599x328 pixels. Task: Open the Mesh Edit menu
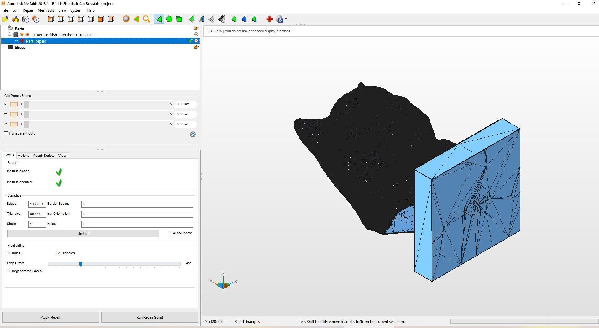click(46, 10)
